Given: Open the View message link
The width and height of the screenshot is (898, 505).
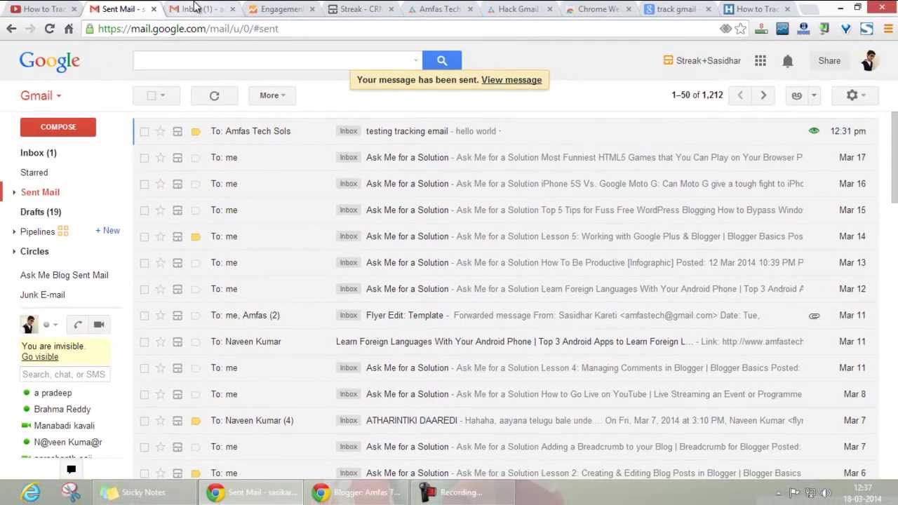Looking at the screenshot, I should pyautogui.click(x=511, y=80).
